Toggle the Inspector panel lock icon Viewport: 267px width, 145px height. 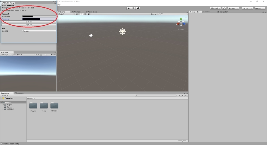(x=263, y=12)
